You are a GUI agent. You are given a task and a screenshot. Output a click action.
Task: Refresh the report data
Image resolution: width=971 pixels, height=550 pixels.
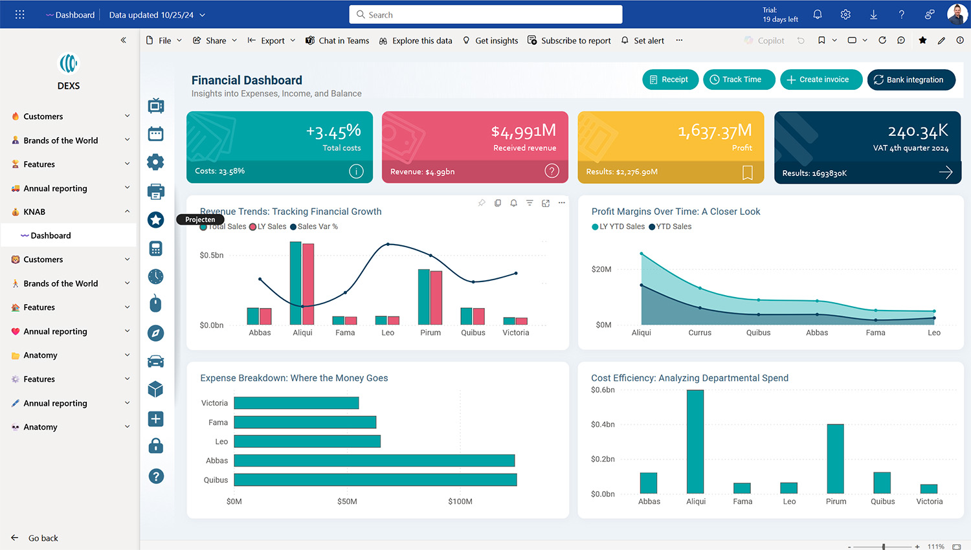(x=882, y=40)
